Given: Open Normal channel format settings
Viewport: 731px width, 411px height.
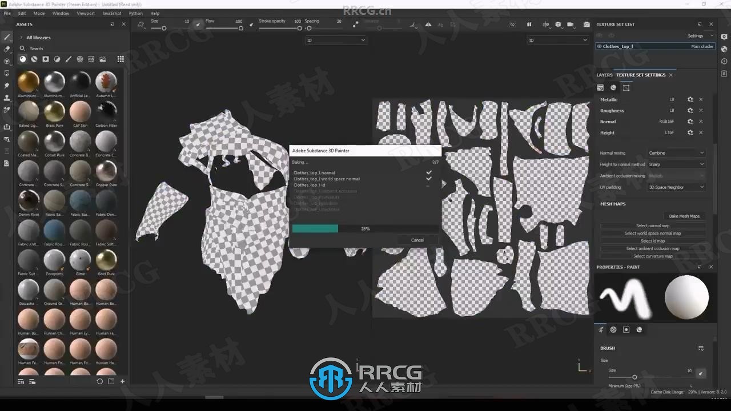Looking at the screenshot, I should click(690, 122).
